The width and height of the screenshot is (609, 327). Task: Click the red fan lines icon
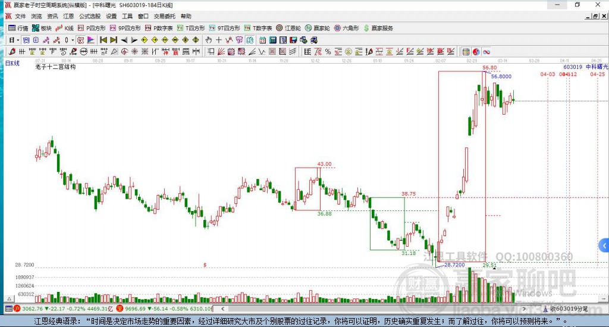click(221, 52)
